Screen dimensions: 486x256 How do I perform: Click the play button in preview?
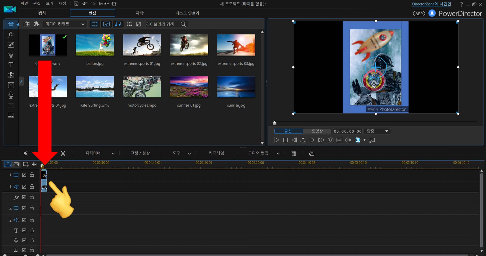click(276, 140)
